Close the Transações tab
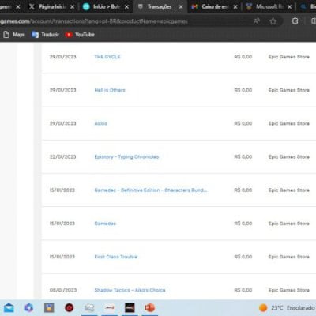 pos(181,7)
